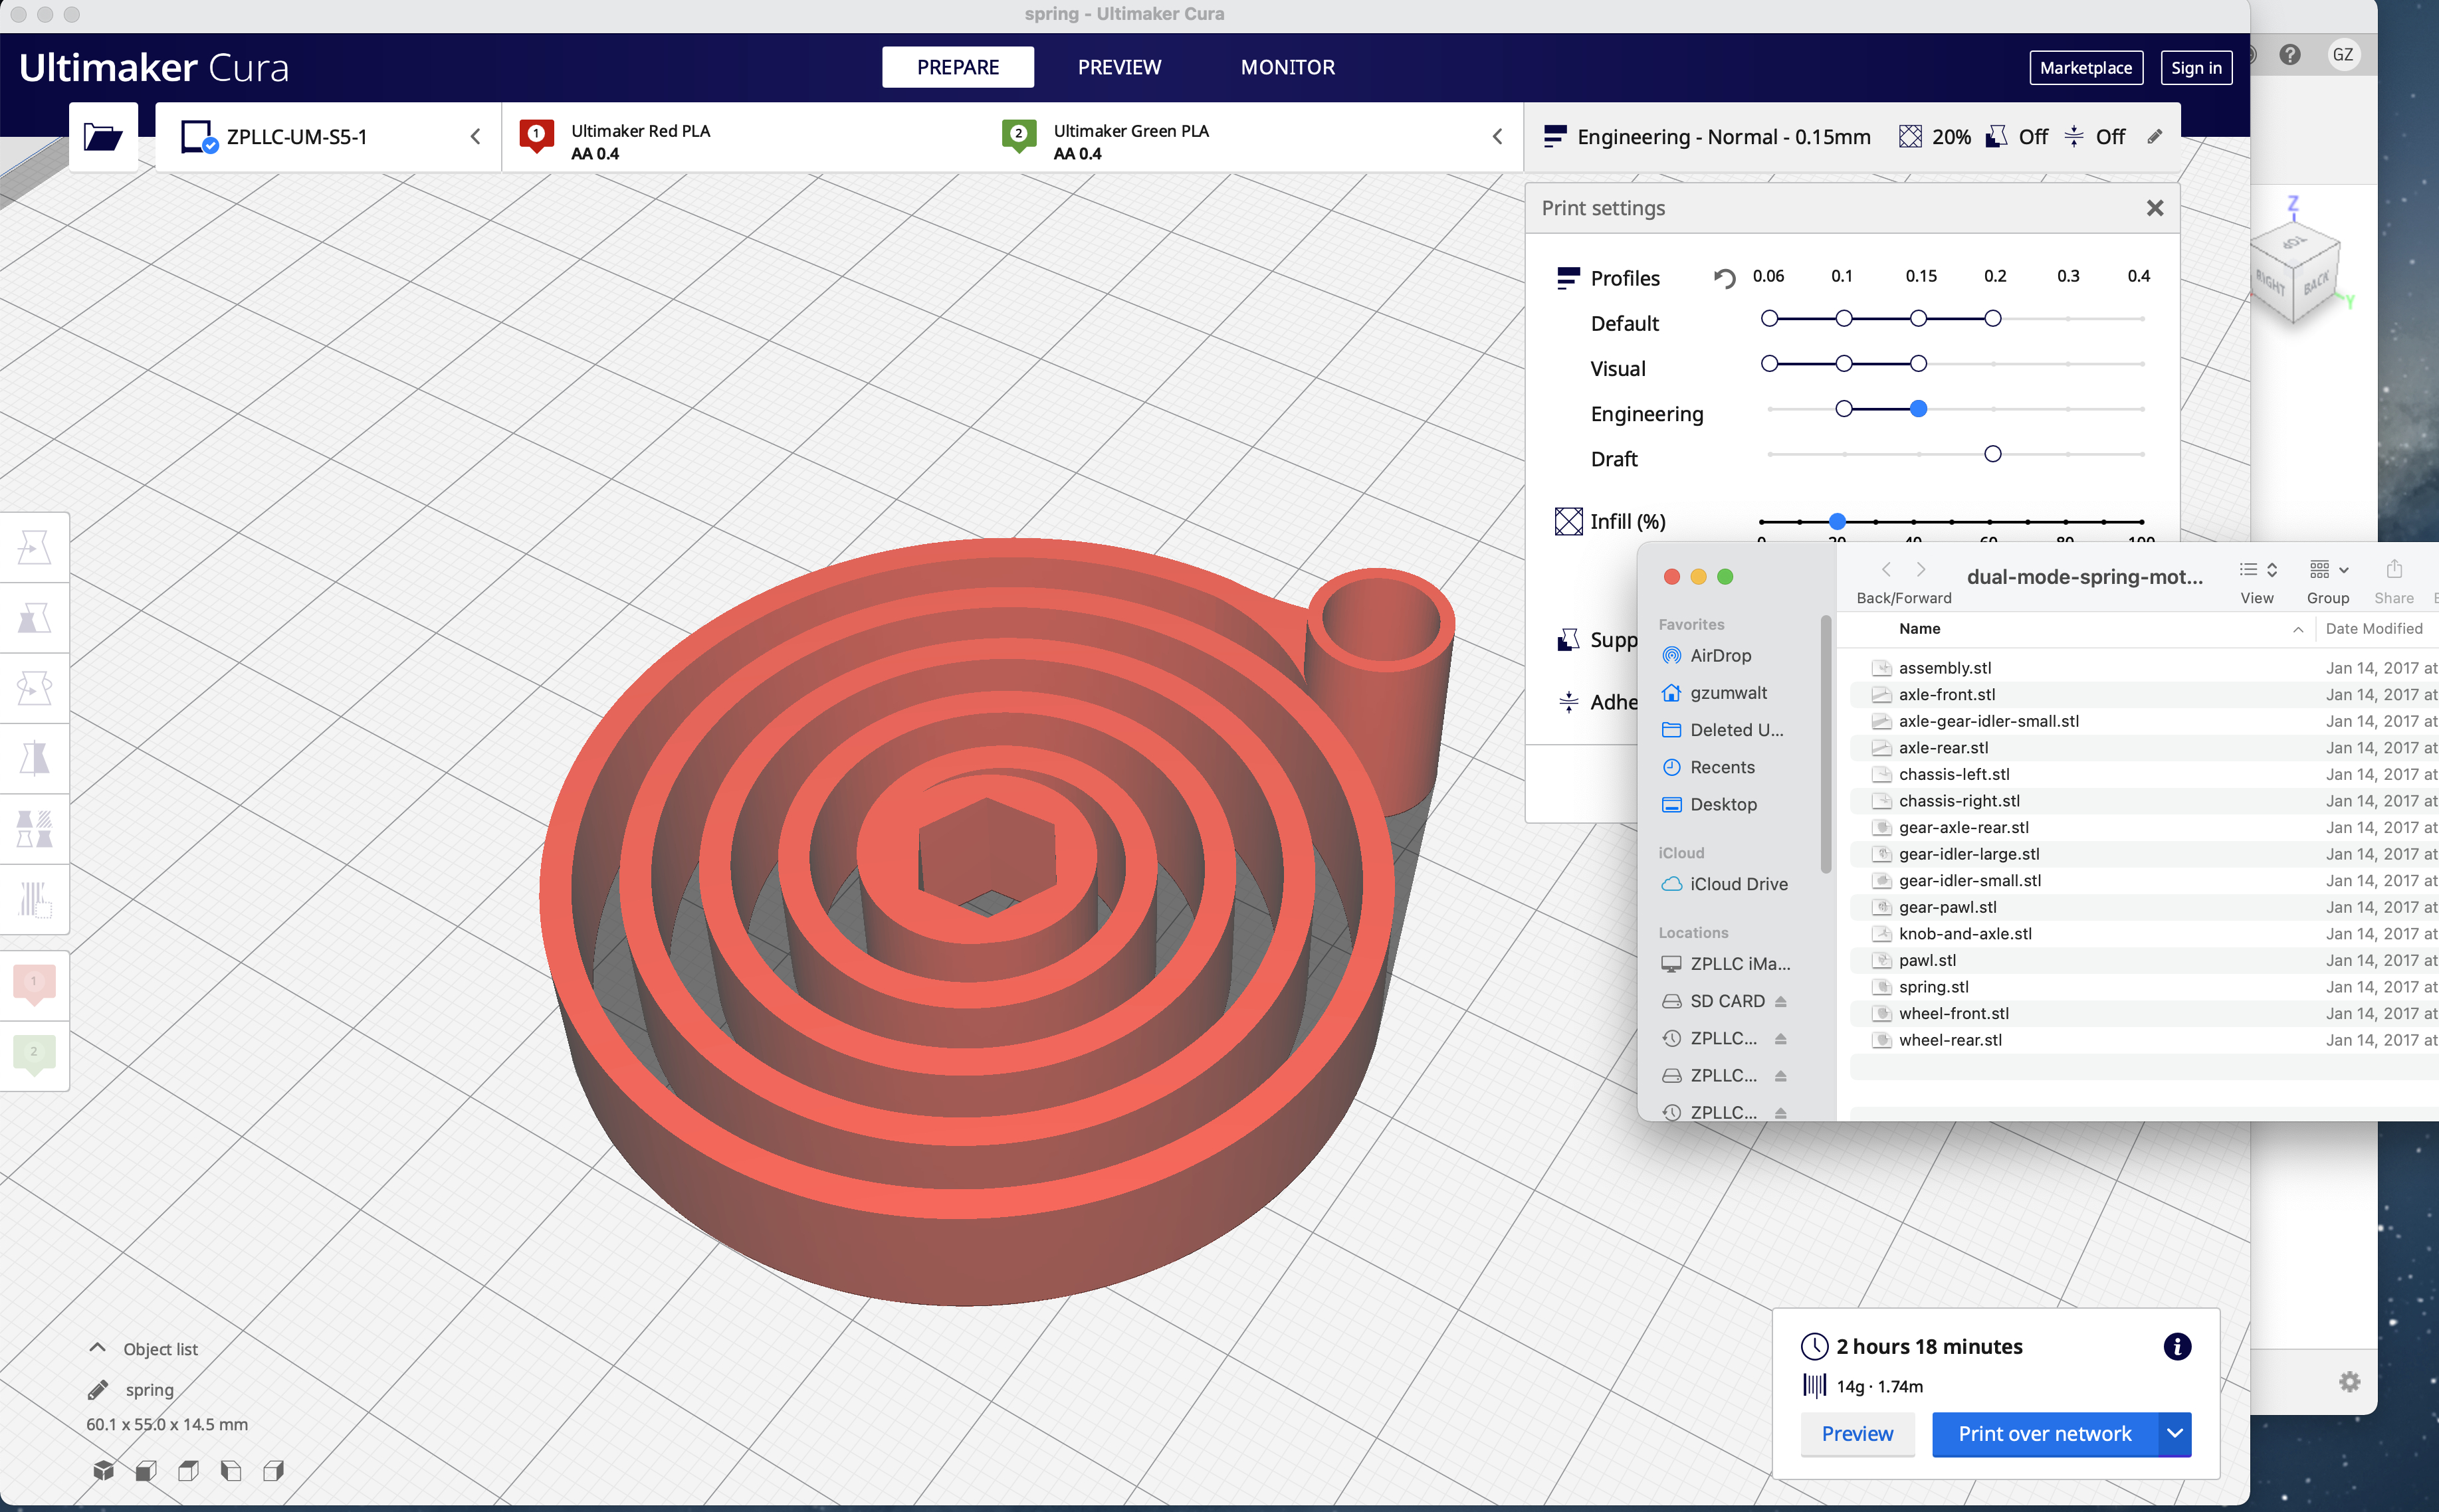Click the view orientation cube
Viewport: 2439px width, 1512px height.
pos(2295,272)
